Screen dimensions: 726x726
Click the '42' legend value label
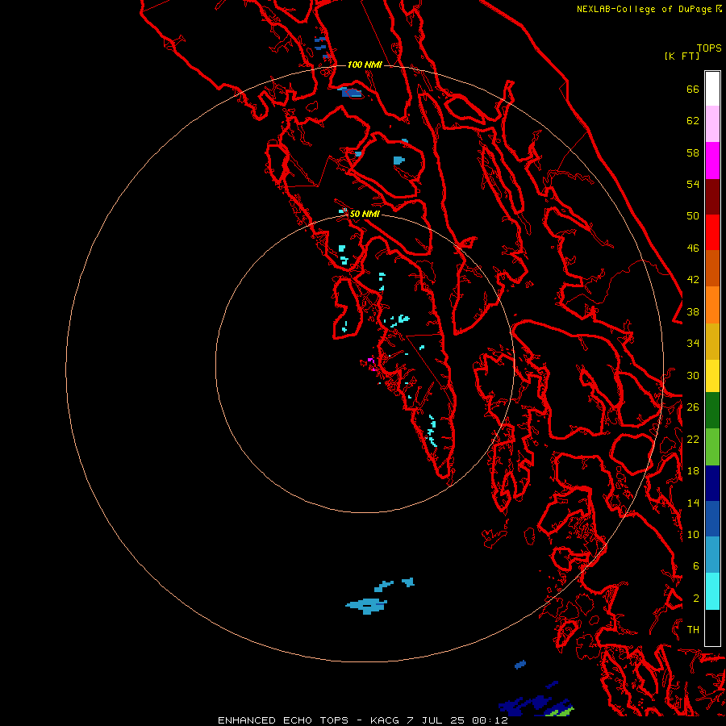pos(693,280)
